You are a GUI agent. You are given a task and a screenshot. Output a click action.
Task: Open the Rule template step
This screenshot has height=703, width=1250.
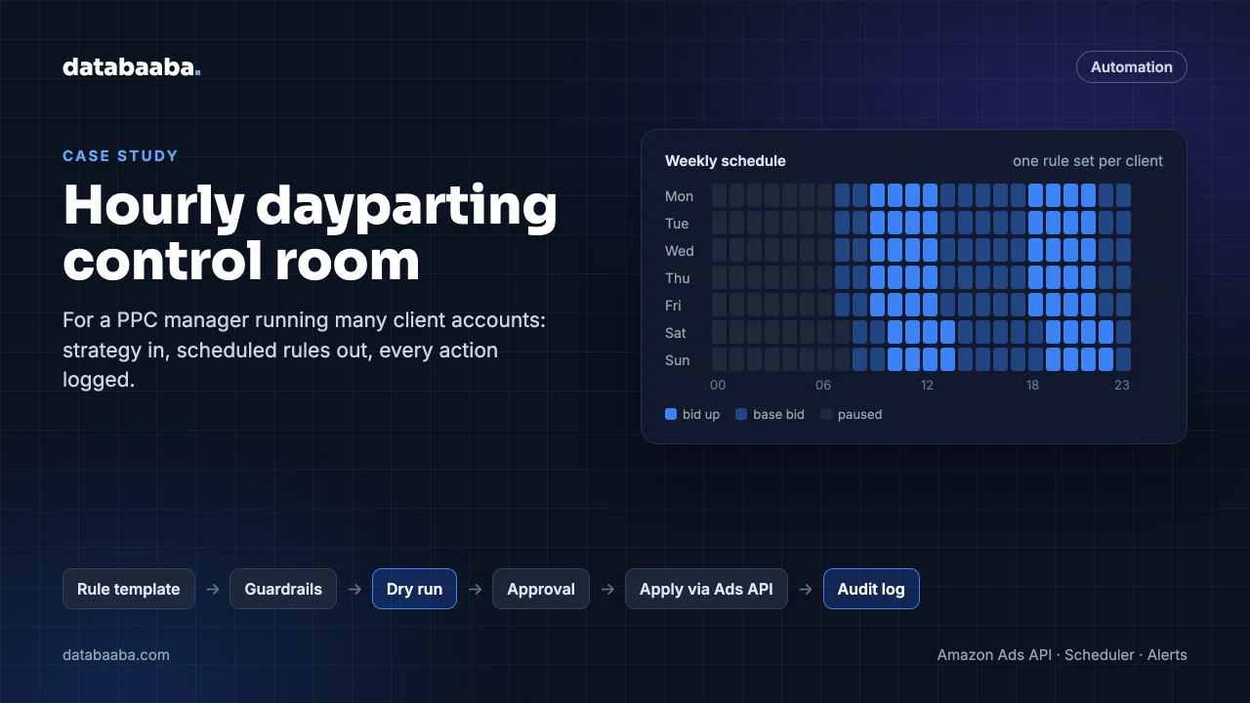tap(129, 589)
